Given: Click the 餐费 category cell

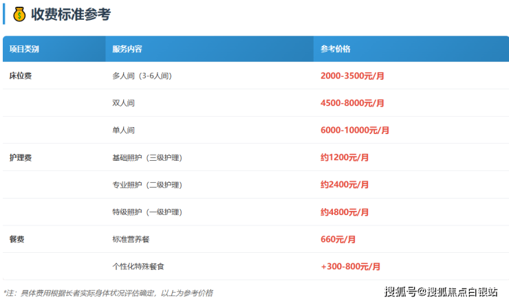Looking at the screenshot, I should point(17,239).
